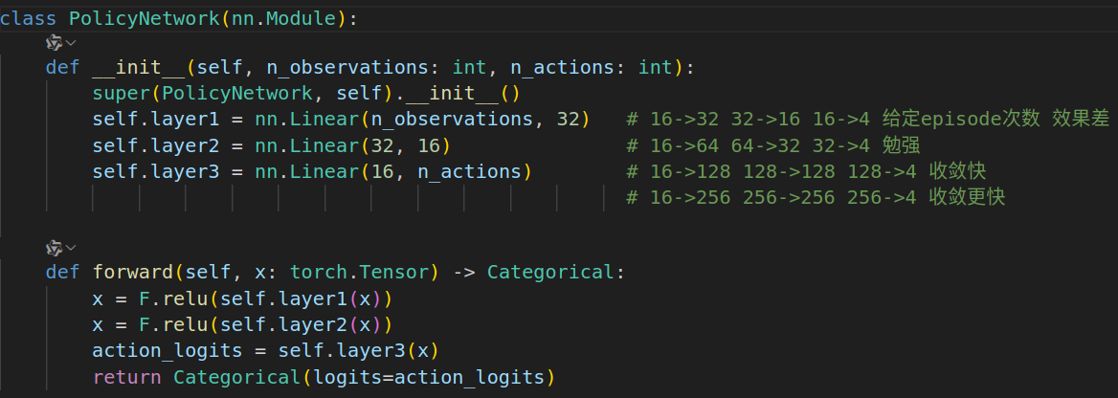Click the '__init__' method name in the def line
The image size is (1118, 398).
click(139, 68)
